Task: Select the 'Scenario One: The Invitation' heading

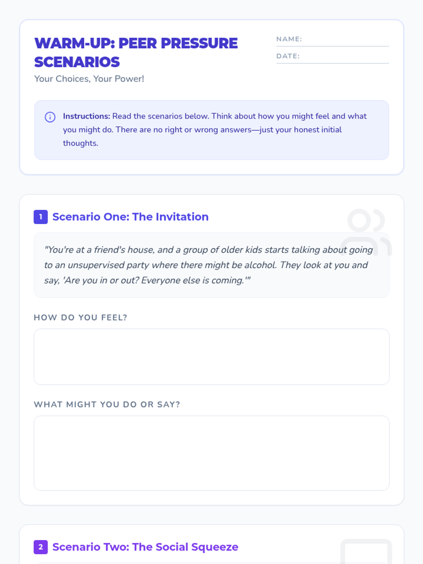Action: coord(130,217)
